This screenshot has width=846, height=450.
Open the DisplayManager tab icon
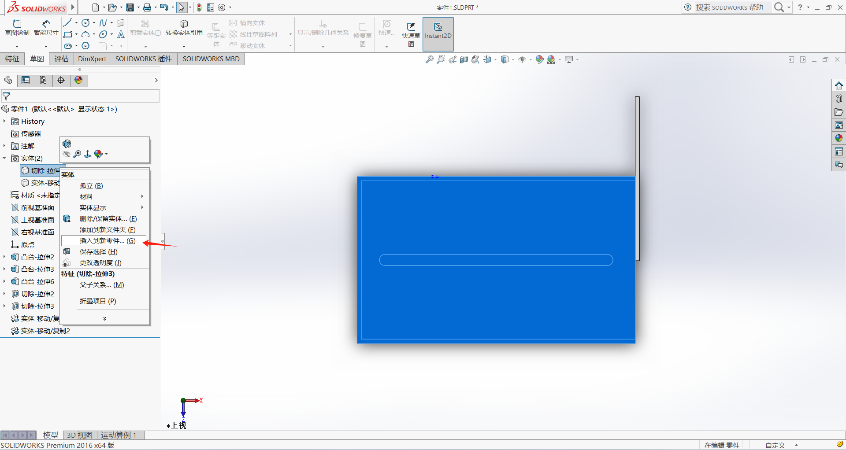coord(78,80)
